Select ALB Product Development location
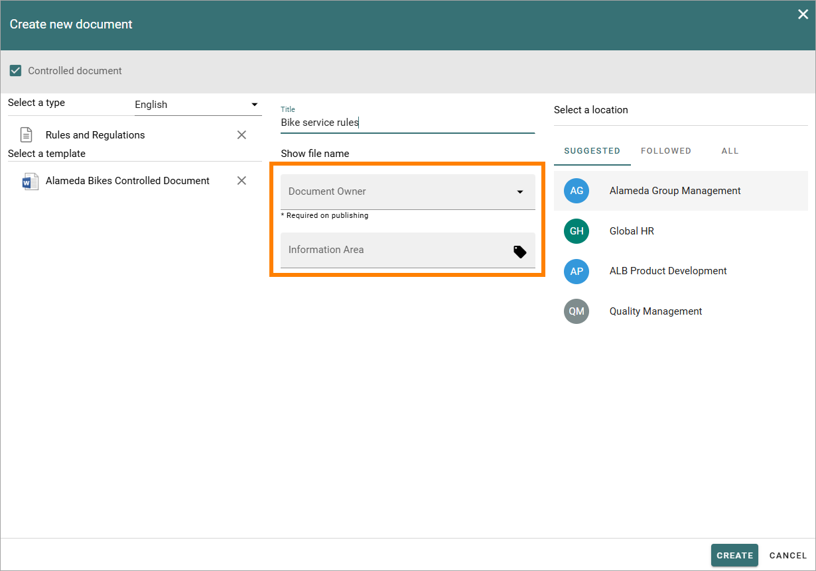Image resolution: width=816 pixels, height=571 pixels. [x=681, y=271]
